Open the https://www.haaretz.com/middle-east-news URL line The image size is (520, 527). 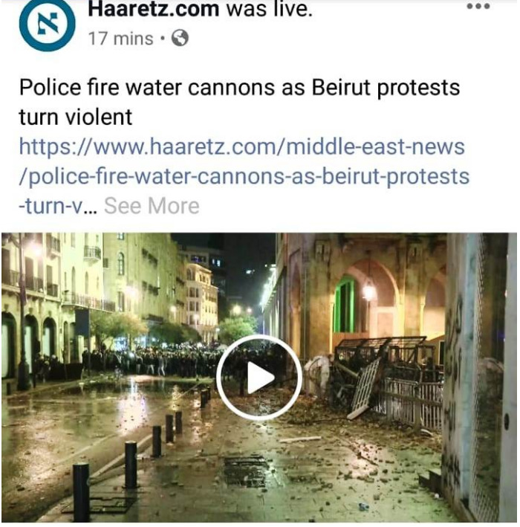point(242,147)
